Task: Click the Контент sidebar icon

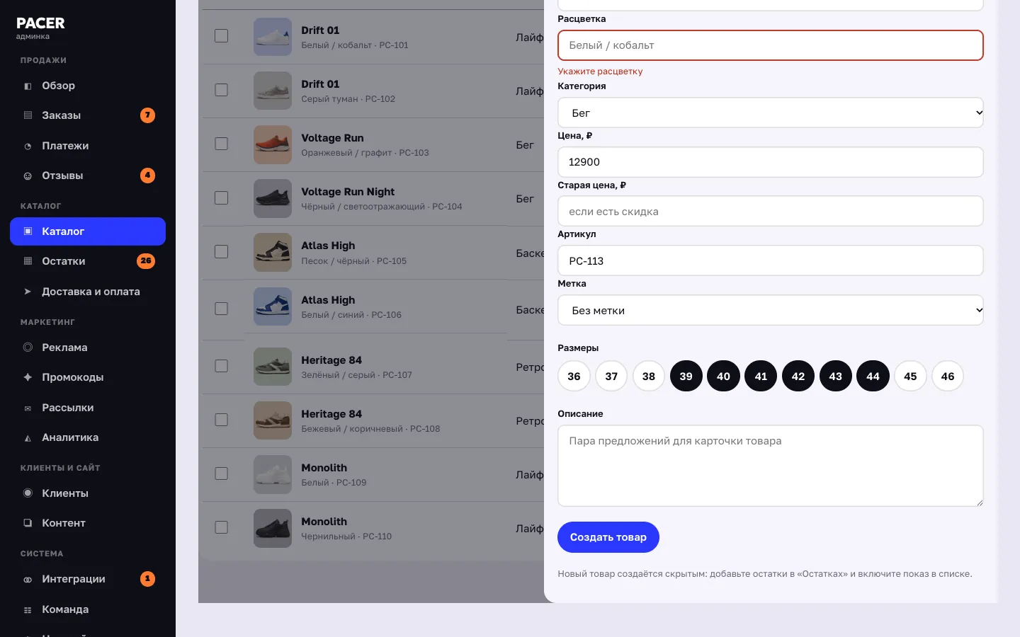Action: pyautogui.click(x=28, y=523)
